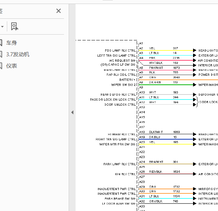Open the bookmark options dropdown arrow
The width and height of the screenshot is (218, 211).
pyautogui.click(x=2, y=26)
